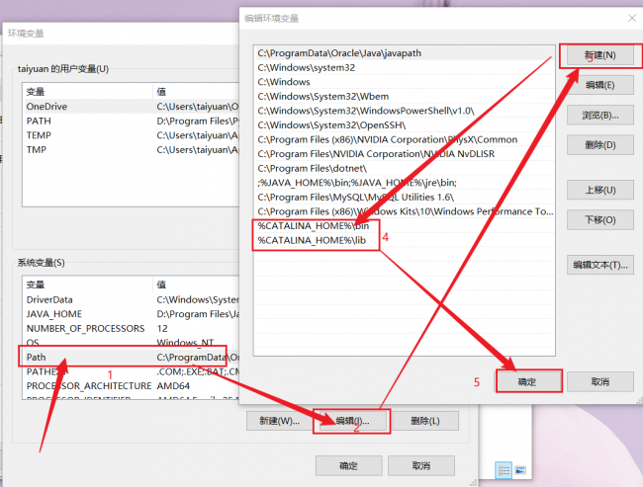
Task: Click the 新建(N) button in path editor
Action: coord(599,55)
